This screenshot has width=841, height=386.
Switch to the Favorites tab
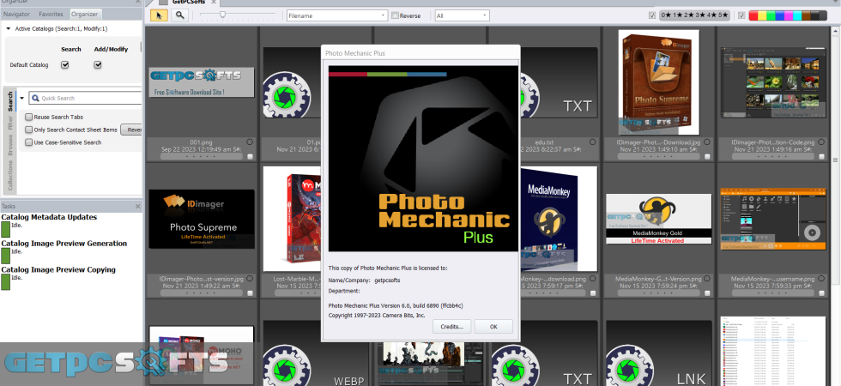pos(51,14)
